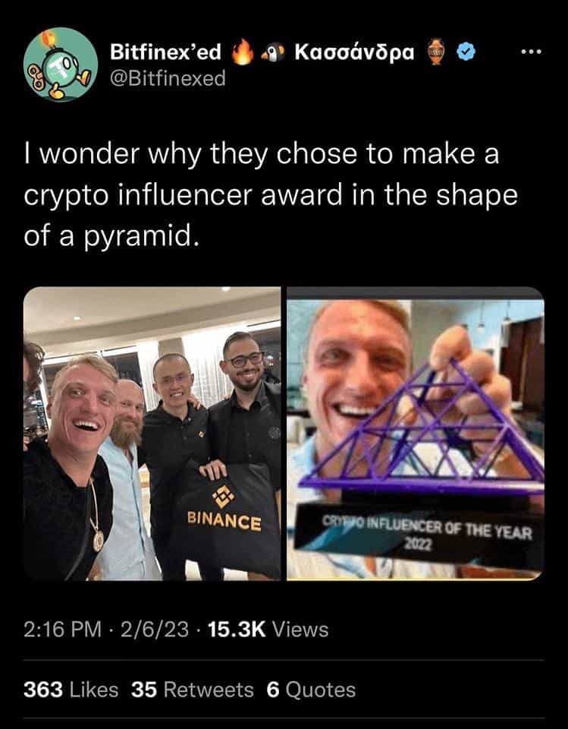Open the three-dot more options menu

tap(532, 52)
